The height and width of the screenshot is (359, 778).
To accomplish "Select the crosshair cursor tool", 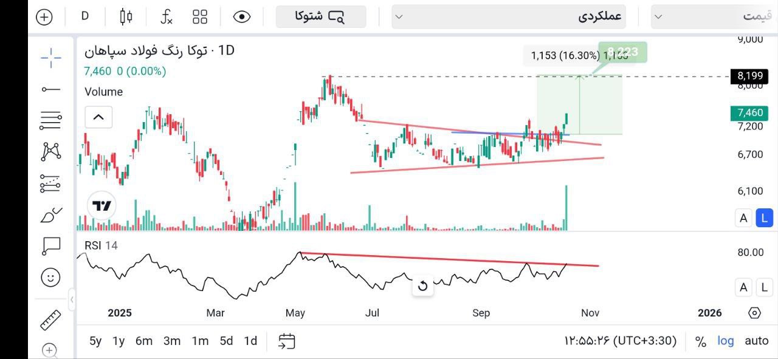I will (x=51, y=58).
